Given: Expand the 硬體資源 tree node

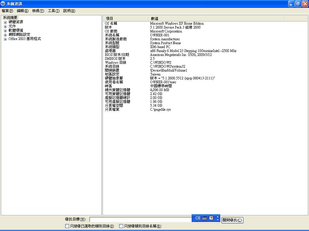Looking at the screenshot, I should 5,22.
